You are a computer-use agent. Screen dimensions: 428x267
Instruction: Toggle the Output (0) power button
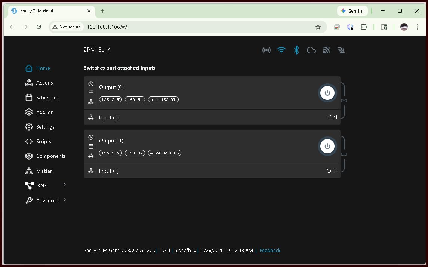(327, 93)
